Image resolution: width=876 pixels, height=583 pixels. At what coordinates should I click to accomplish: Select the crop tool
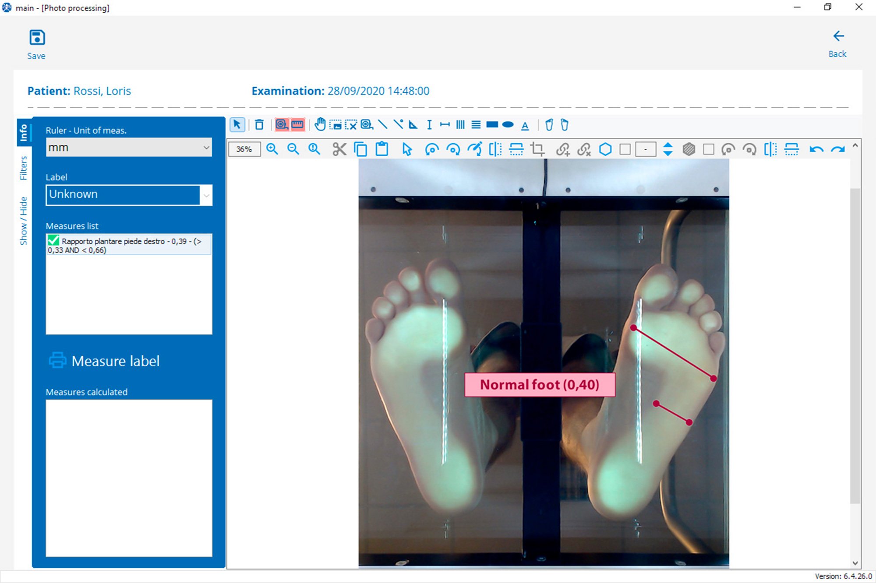click(537, 149)
